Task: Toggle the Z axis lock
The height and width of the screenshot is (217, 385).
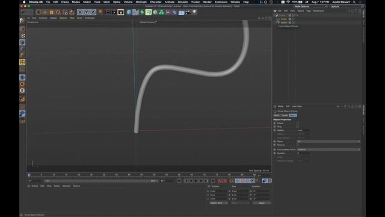Action: [93, 12]
